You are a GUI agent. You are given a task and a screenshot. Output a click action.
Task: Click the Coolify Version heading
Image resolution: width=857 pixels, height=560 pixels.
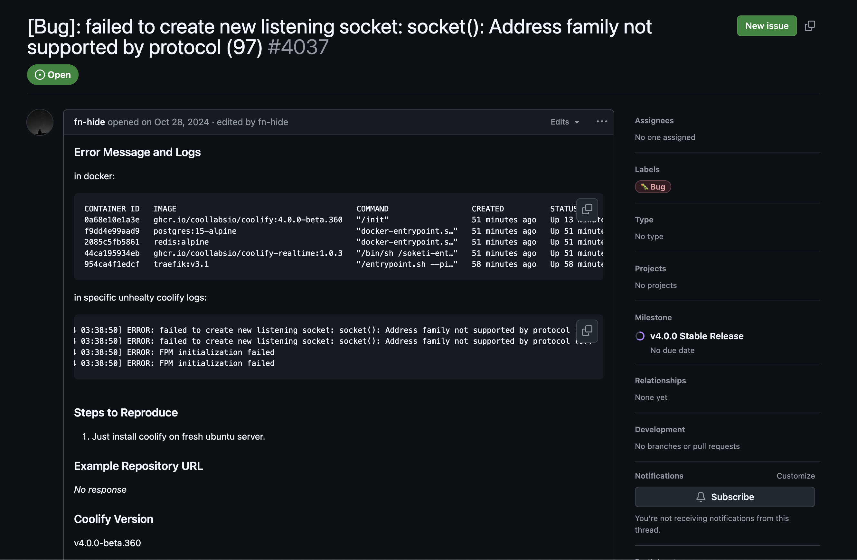tap(113, 519)
